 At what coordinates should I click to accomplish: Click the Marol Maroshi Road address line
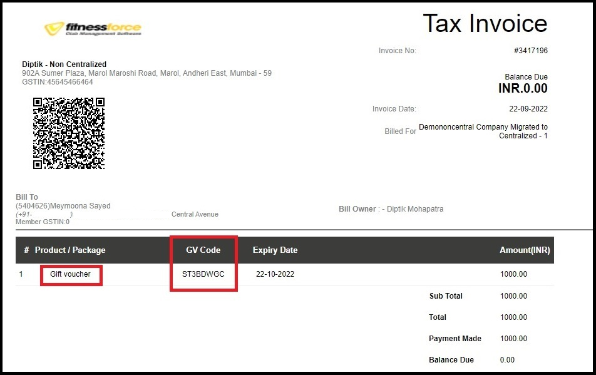146,73
